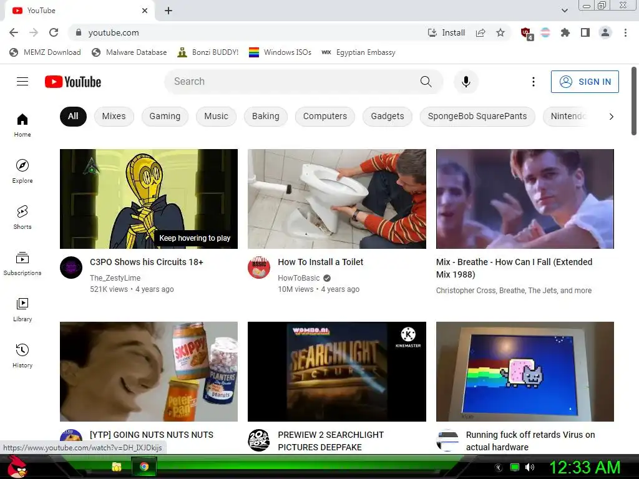This screenshot has height=479, width=639.
Task: Open the file explorer taskbar icon
Action: point(117,467)
